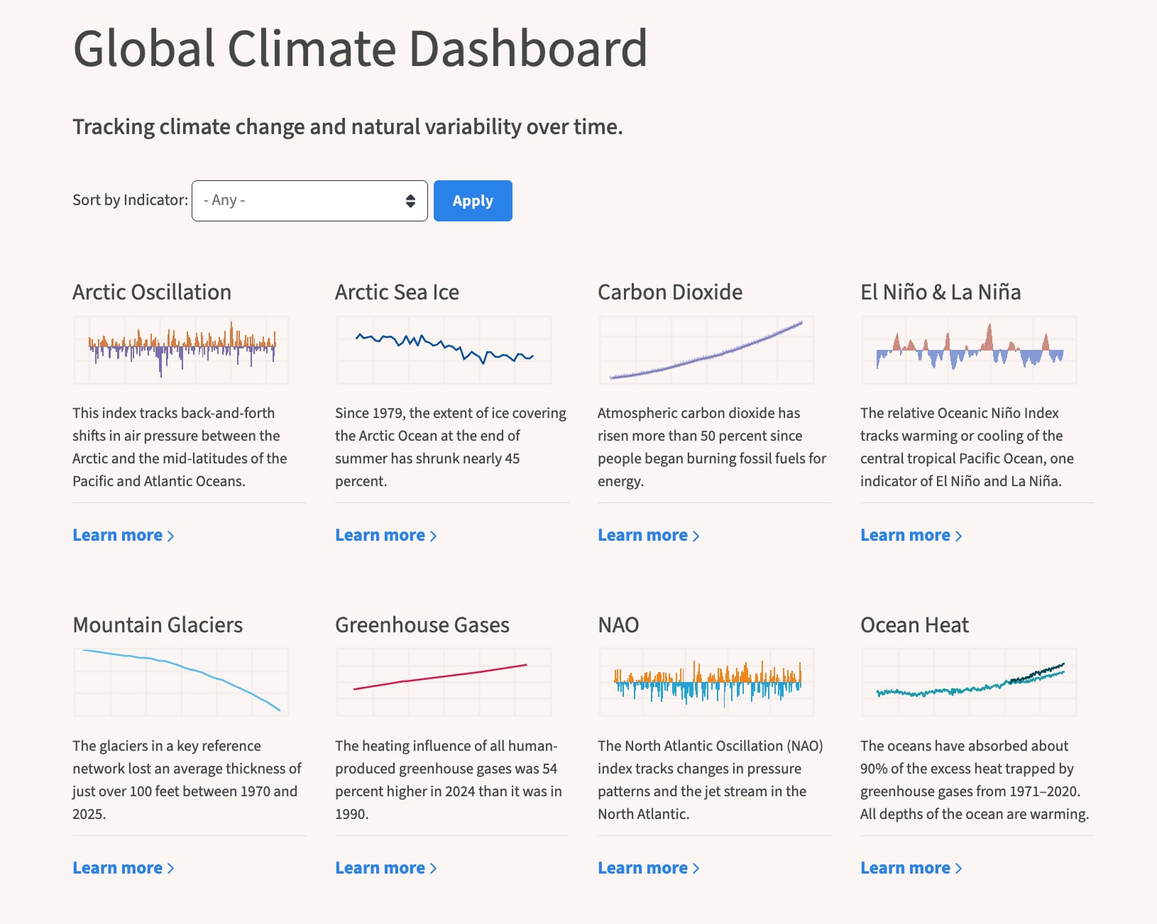Open the Mountain Glaciers chart thumbnail
1157x924 pixels.
point(181,682)
